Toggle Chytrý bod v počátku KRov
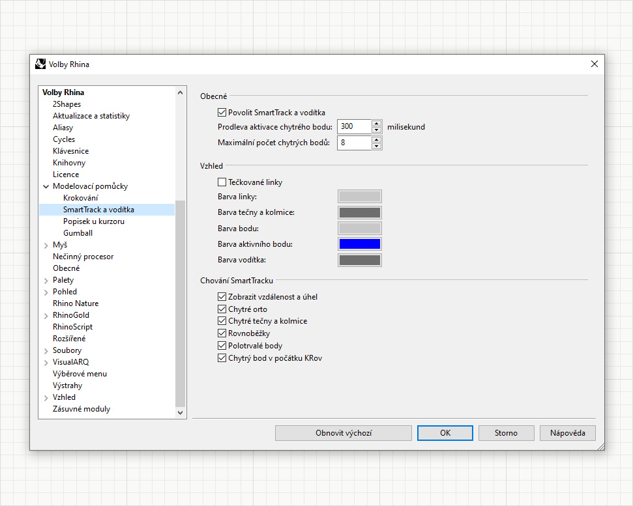 [x=222, y=358]
